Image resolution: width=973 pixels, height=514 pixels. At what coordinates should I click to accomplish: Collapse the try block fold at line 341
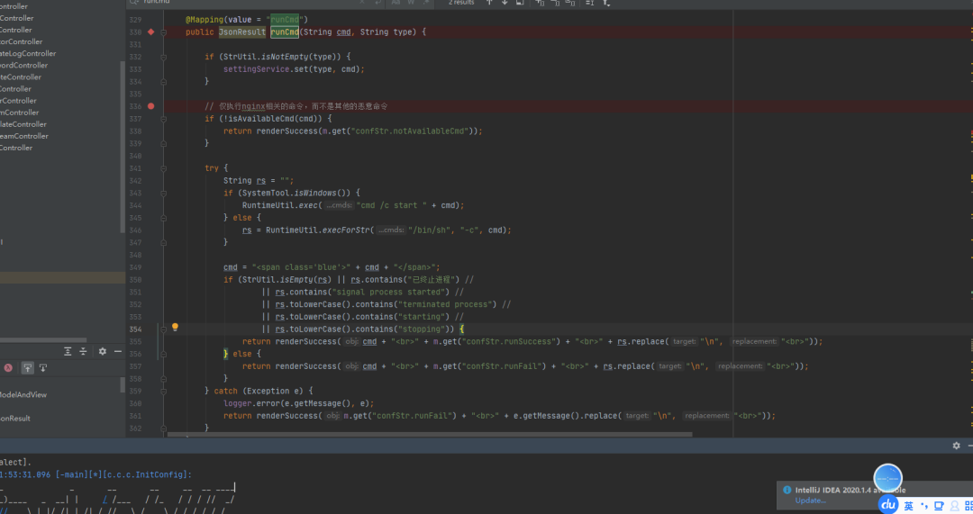coord(163,168)
